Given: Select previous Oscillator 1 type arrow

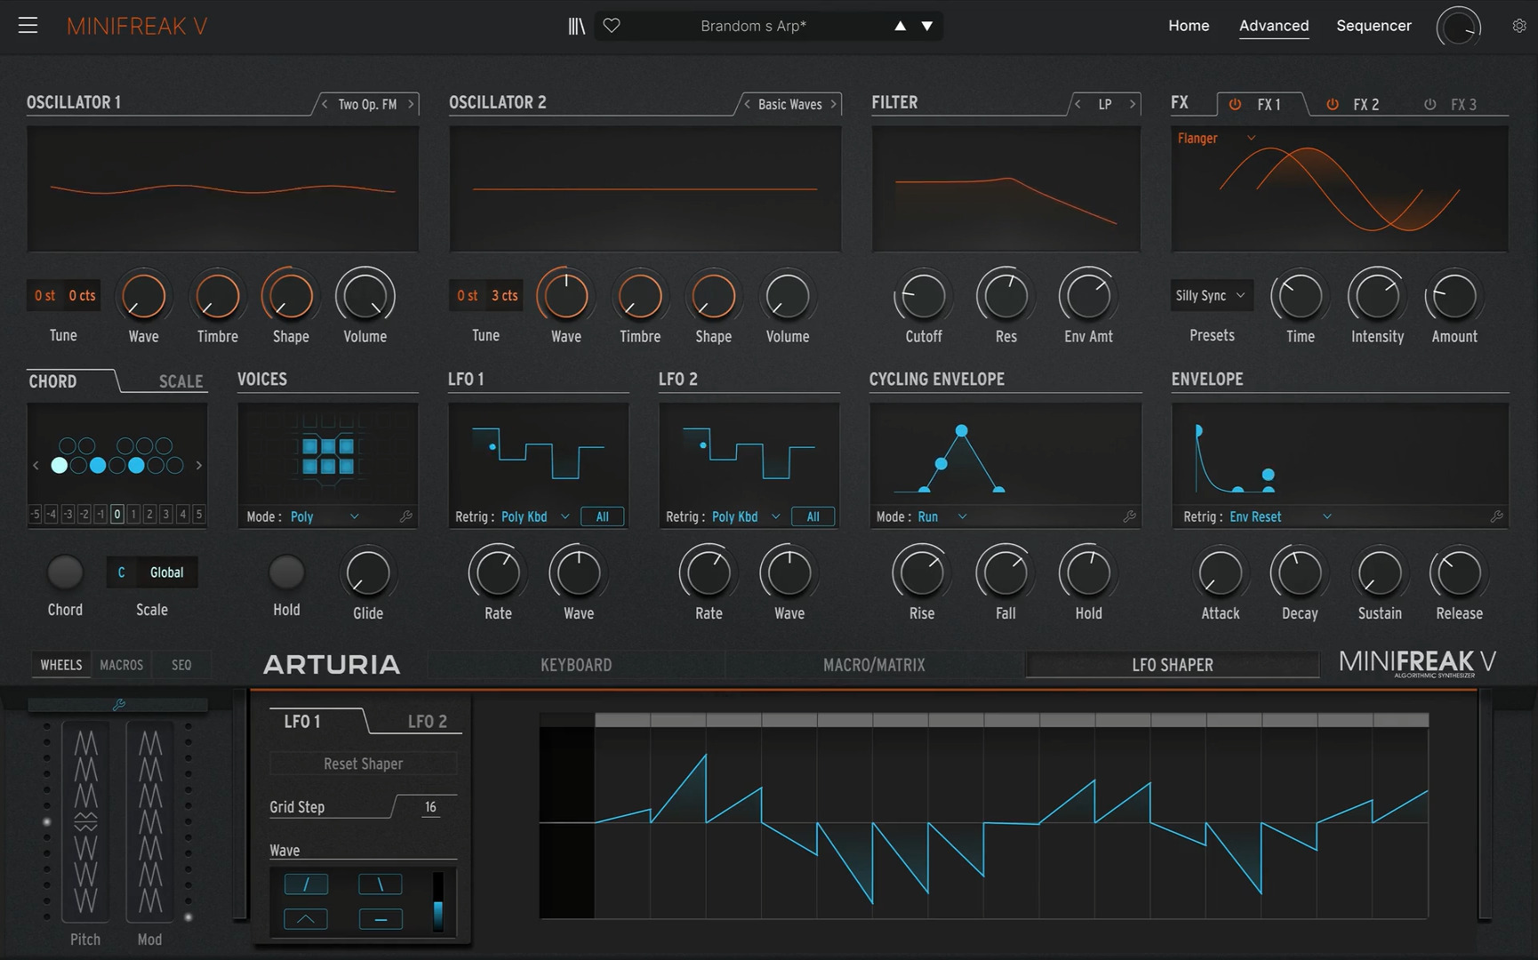Looking at the screenshot, I should (324, 104).
